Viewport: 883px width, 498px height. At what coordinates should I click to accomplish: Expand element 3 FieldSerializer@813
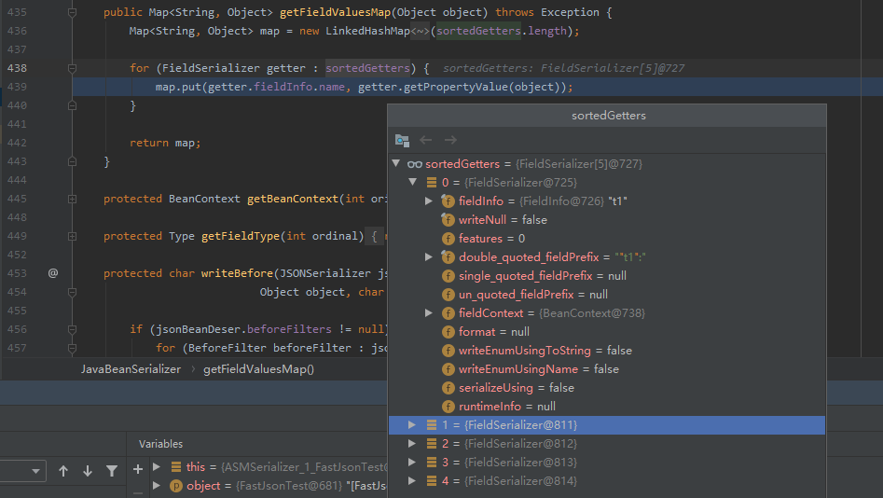412,462
